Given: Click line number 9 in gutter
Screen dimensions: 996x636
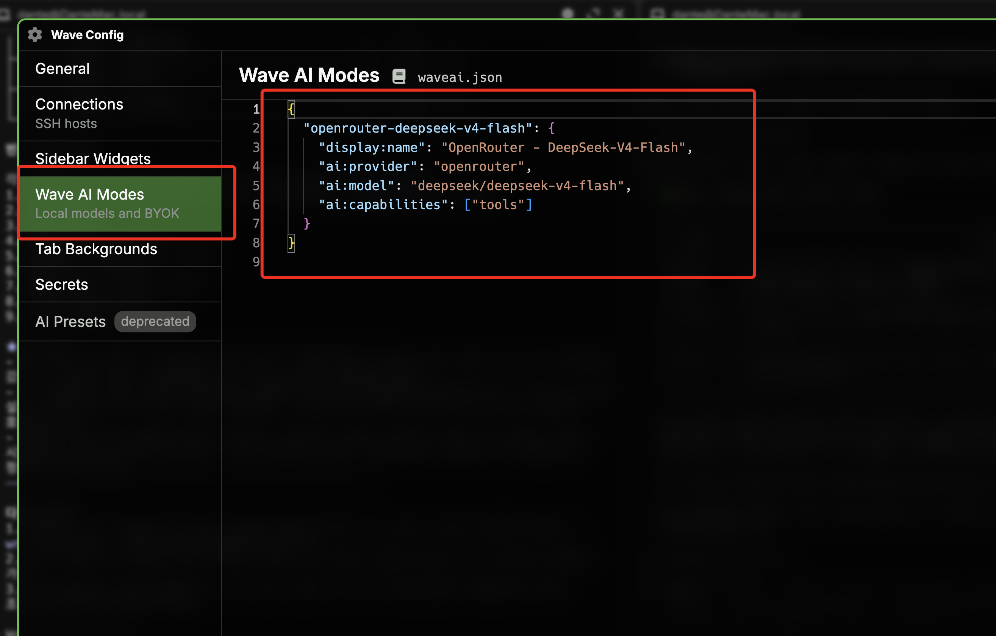Looking at the screenshot, I should [x=256, y=262].
